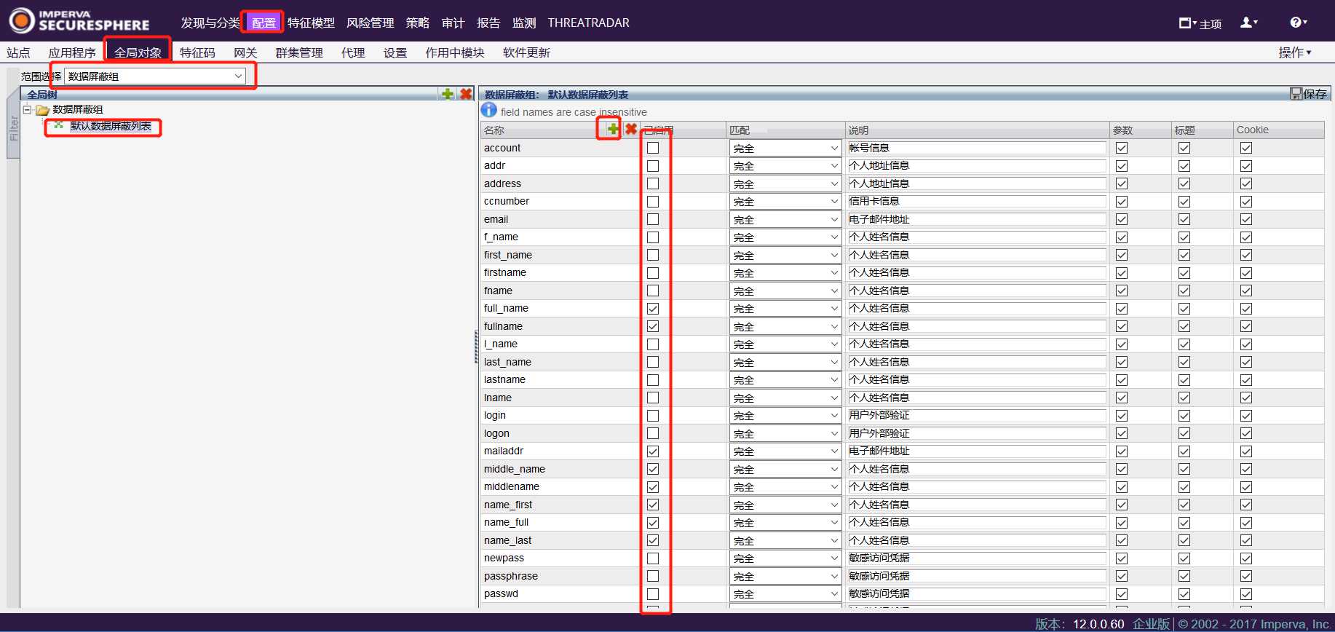The width and height of the screenshot is (1335, 632).
Task: Click the 保存 save button
Action: [x=1309, y=94]
